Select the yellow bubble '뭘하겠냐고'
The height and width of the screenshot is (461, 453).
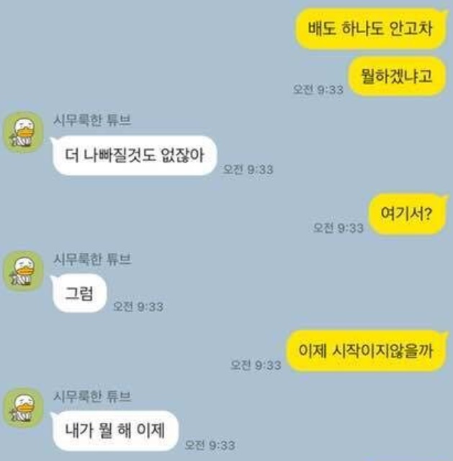click(x=397, y=76)
